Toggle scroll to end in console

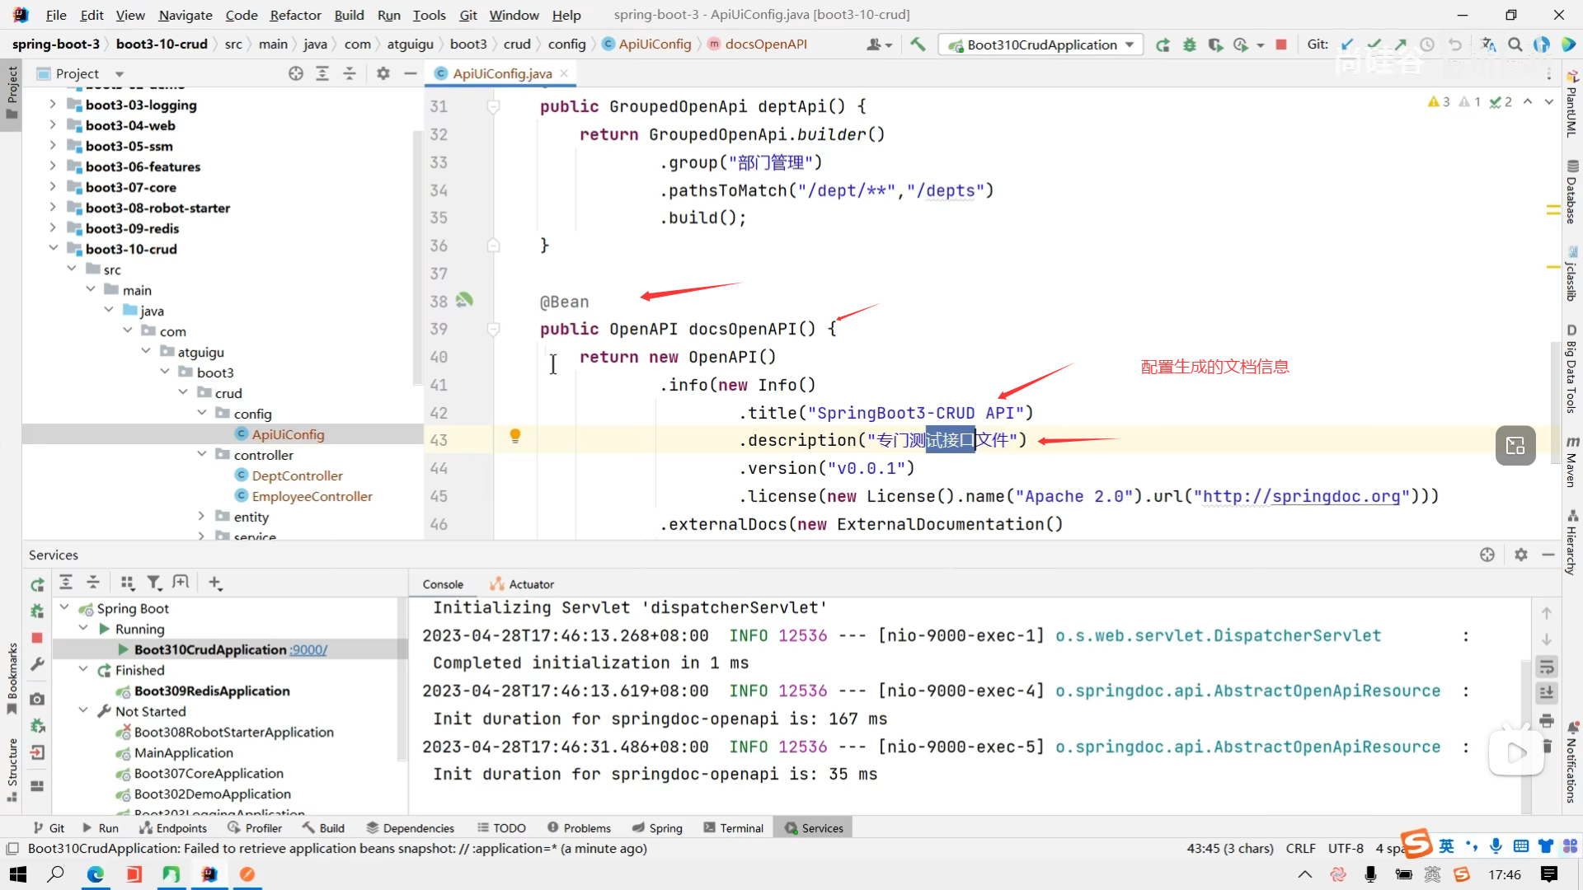(1547, 693)
